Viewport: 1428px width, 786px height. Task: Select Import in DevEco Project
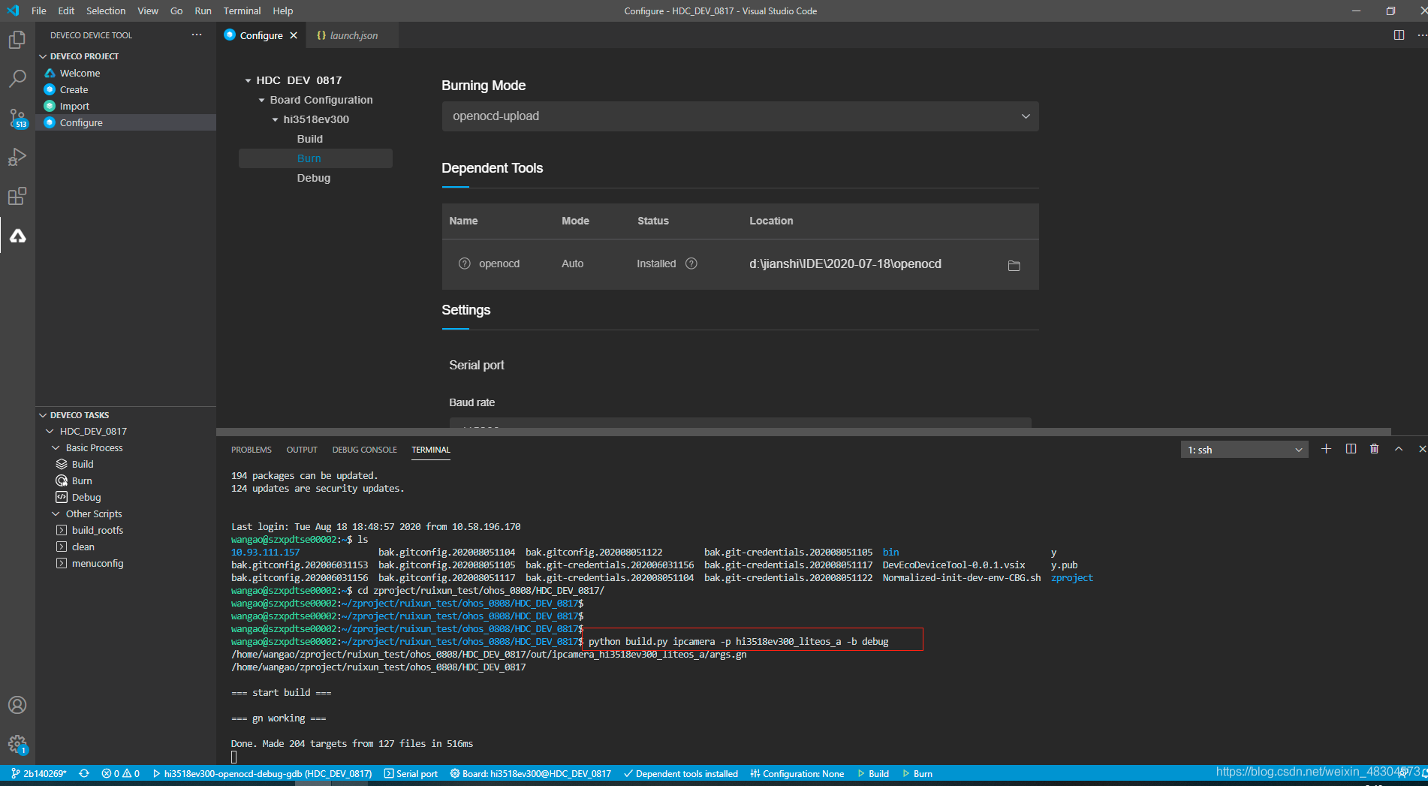click(x=125, y=106)
